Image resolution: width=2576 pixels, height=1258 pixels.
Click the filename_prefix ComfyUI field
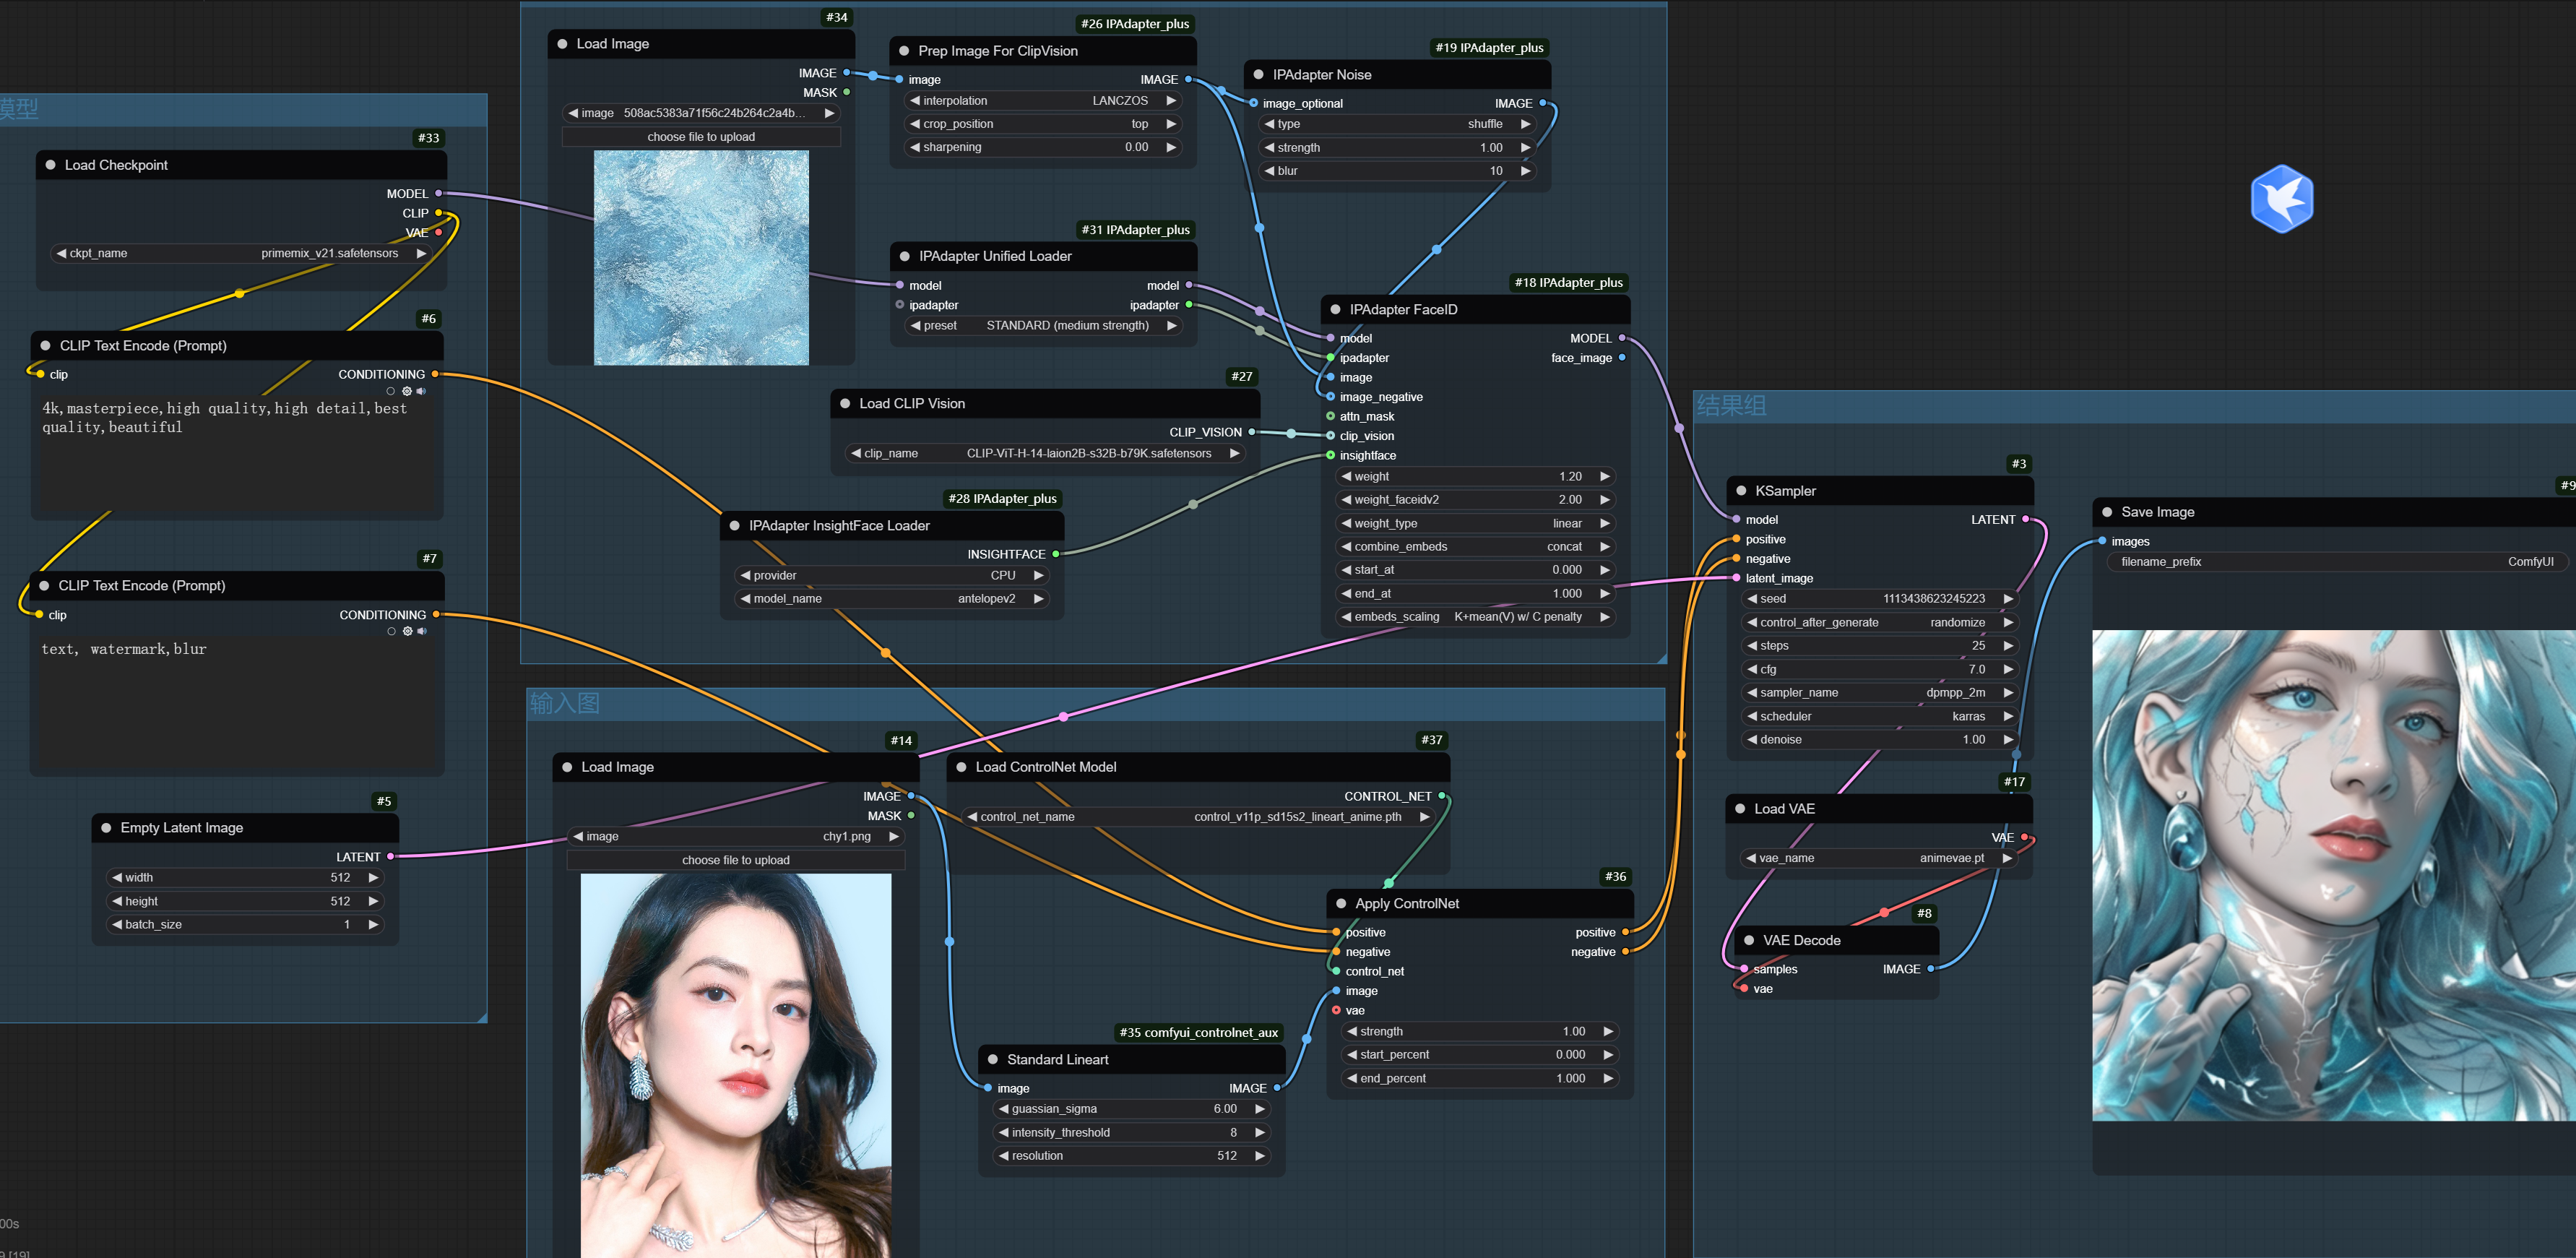(x=2337, y=562)
